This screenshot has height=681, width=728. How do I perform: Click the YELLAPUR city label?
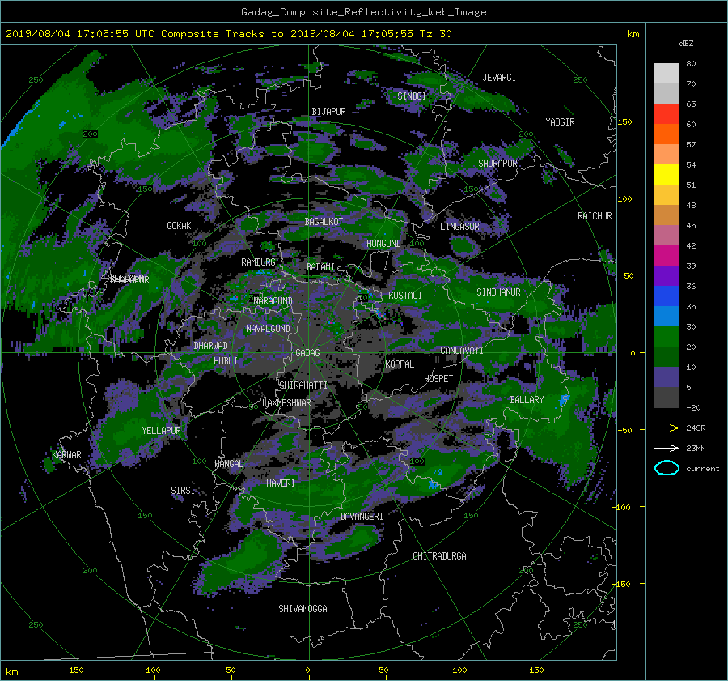161,431
